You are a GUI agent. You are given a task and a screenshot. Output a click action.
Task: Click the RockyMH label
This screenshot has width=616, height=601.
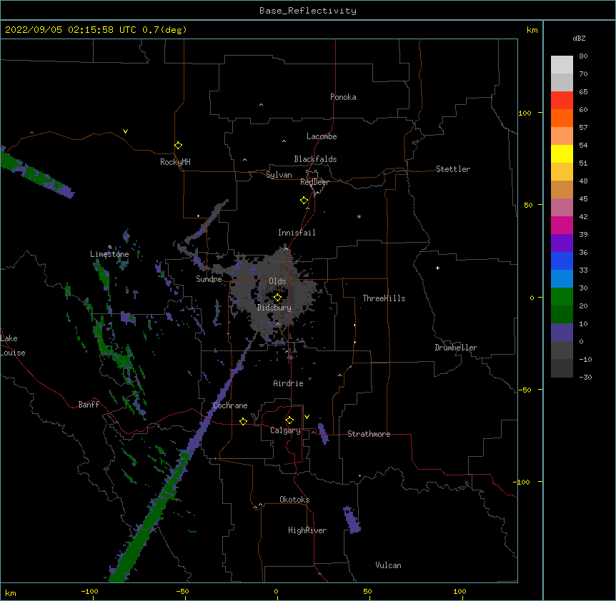click(x=175, y=162)
